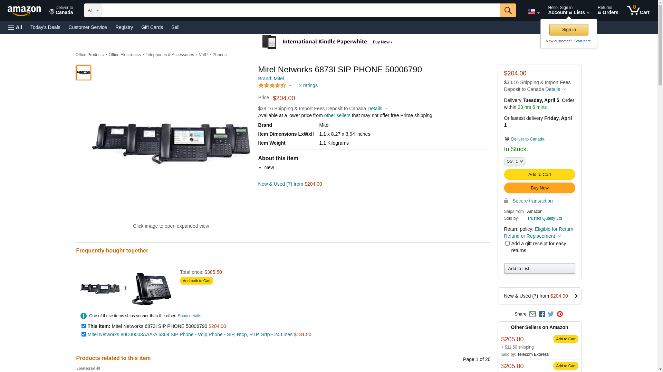Screen dimensions: 663x372
Task: Open Trusted Quality Ltd seller link
Action: click(x=544, y=218)
